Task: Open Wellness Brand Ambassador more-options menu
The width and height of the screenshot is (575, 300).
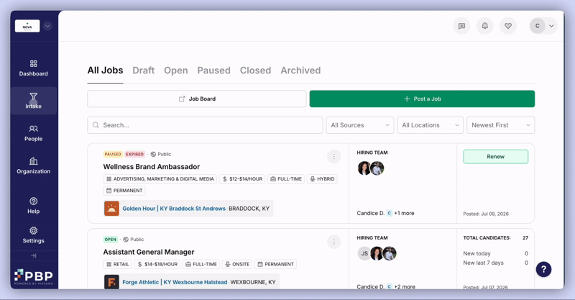Action: point(333,157)
